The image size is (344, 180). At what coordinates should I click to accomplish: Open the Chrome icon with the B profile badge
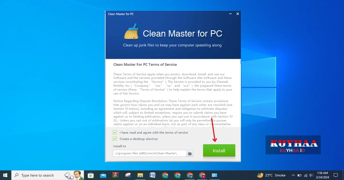[x=190, y=175]
